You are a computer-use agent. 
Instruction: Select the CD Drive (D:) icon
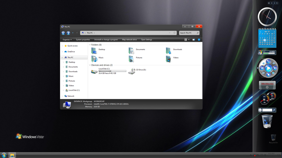pyautogui.click(x=132, y=71)
